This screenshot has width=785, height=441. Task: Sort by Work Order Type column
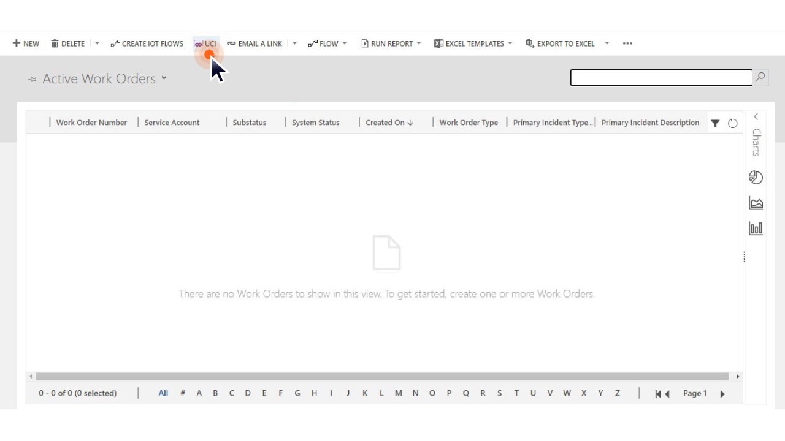pos(469,123)
